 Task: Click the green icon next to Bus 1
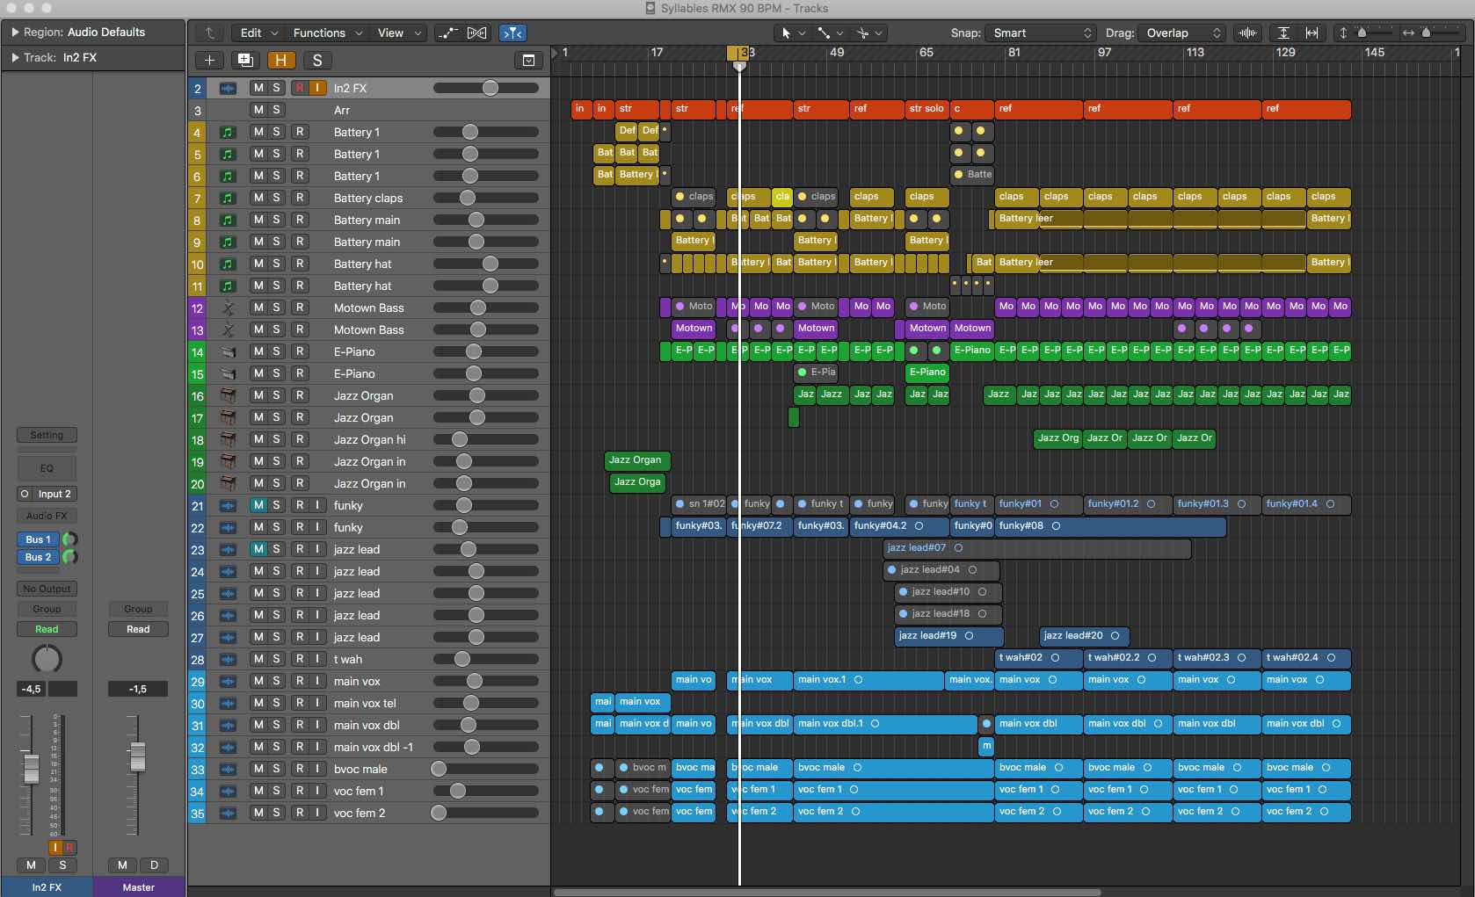pos(69,539)
